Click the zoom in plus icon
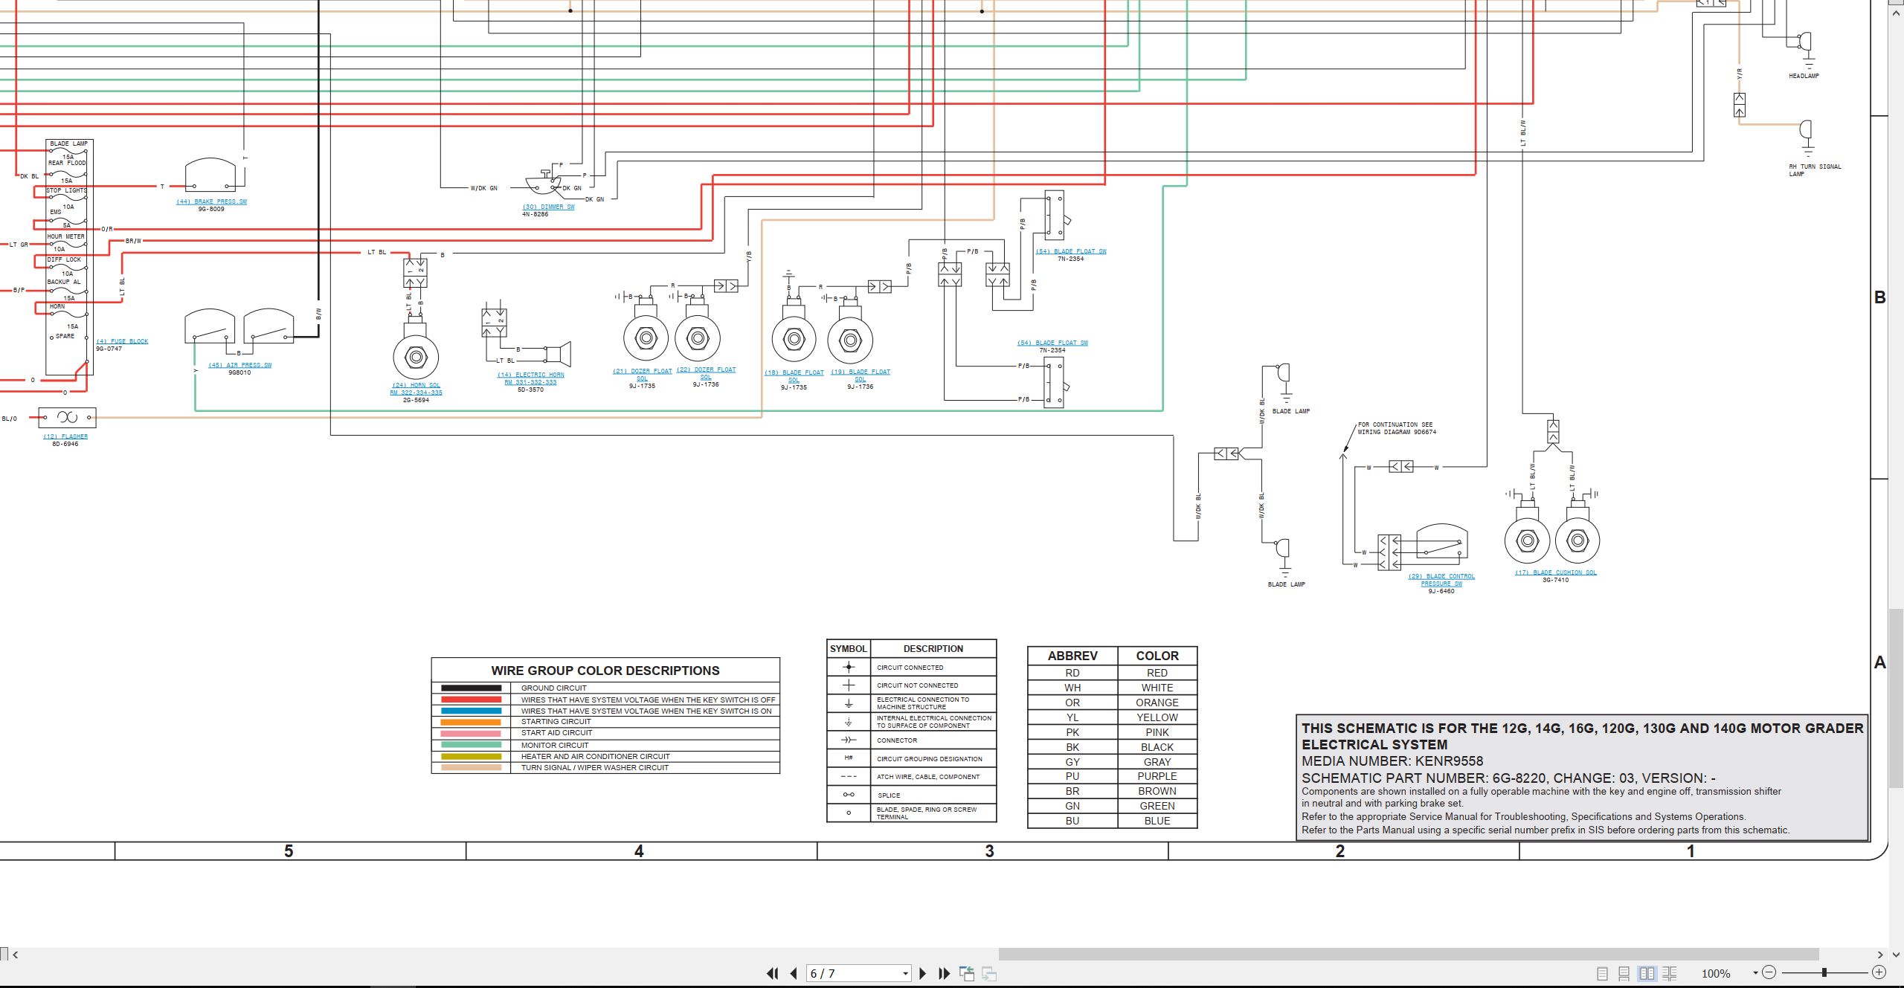Screen dimensions: 1904x988 (x=1879, y=972)
